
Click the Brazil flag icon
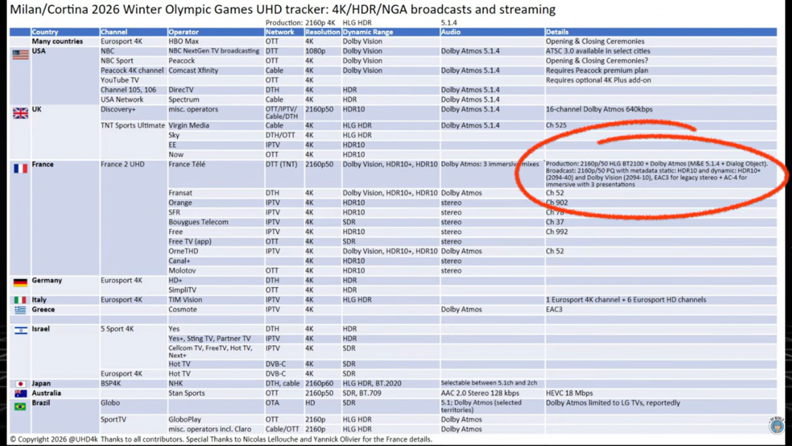(20, 406)
